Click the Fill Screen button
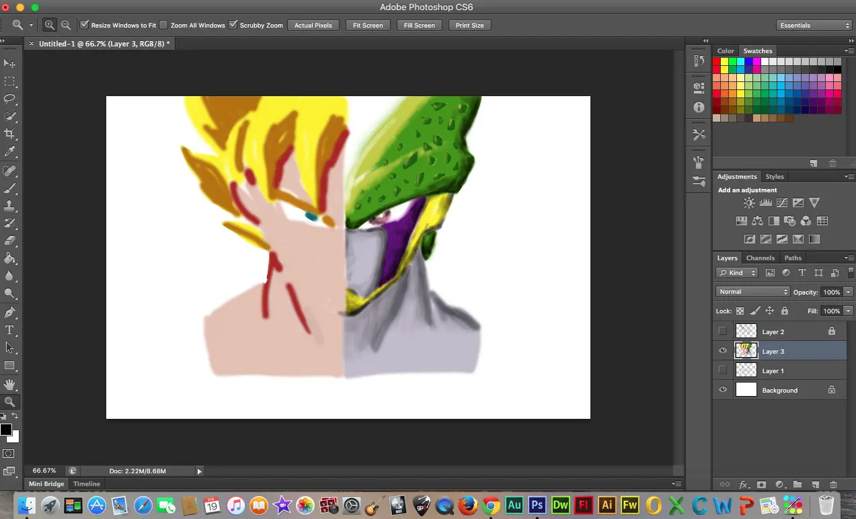This screenshot has width=856, height=519. (x=419, y=25)
